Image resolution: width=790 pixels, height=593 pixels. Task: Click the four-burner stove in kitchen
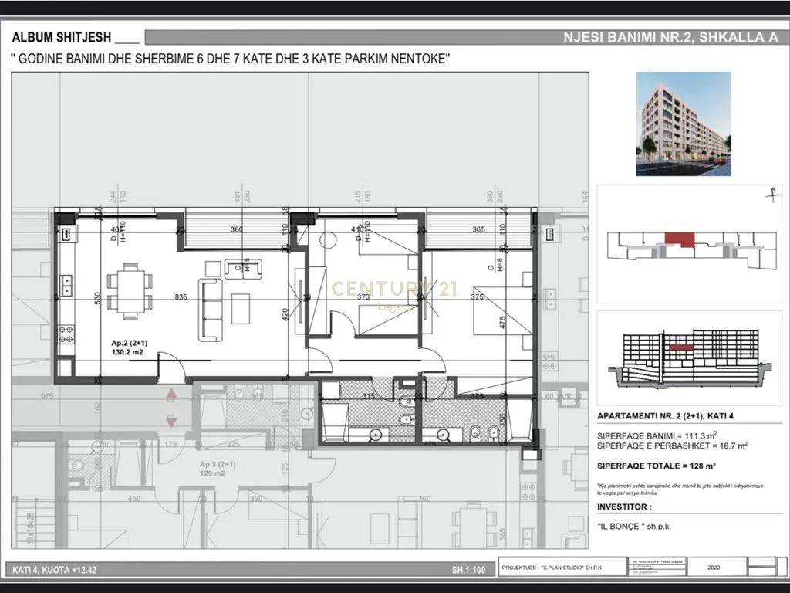[x=66, y=334]
